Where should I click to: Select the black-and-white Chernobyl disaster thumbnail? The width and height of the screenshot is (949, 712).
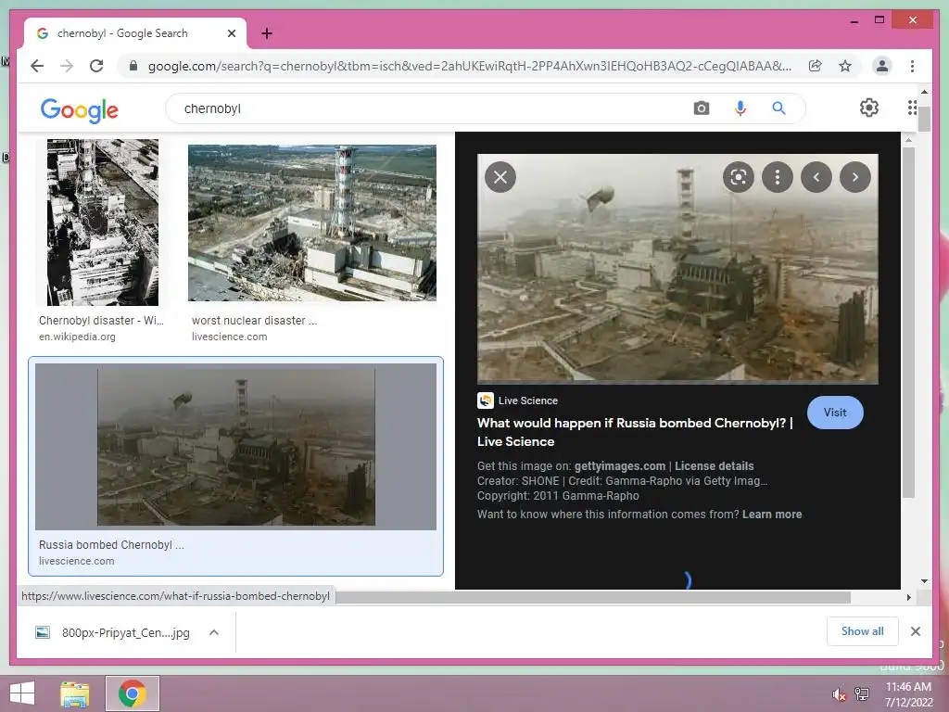click(x=103, y=222)
